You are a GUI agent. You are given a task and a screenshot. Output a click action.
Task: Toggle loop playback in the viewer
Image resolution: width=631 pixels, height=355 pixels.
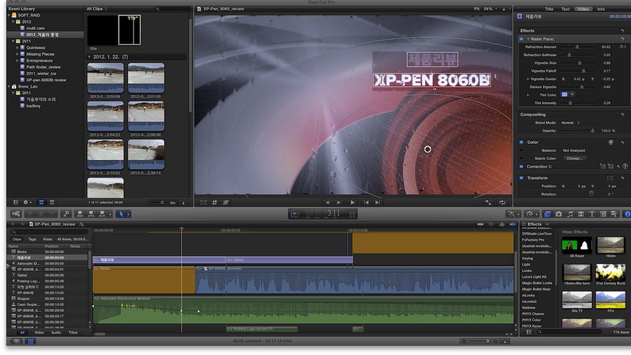click(x=502, y=202)
